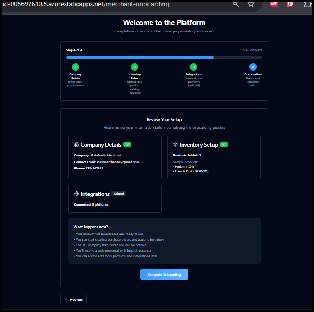Screen dimensions: 314x312
Task: Click the Review Your Setup heading
Action: 164,120
